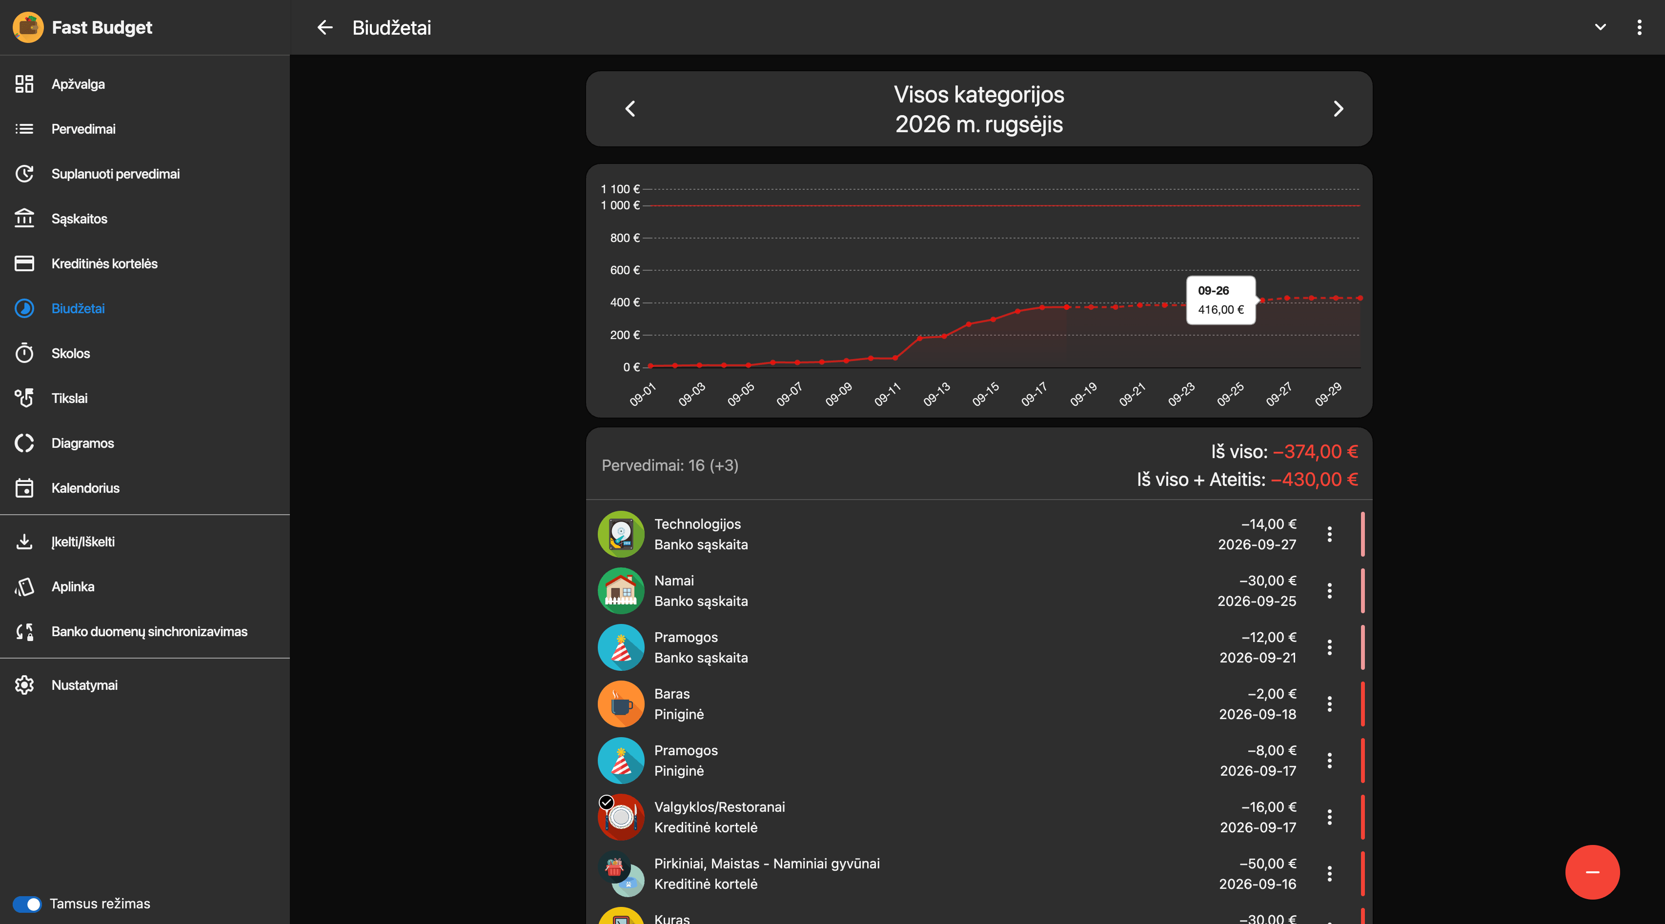Click the Fast Budget app title
This screenshot has height=924, width=1665.
pos(102,27)
